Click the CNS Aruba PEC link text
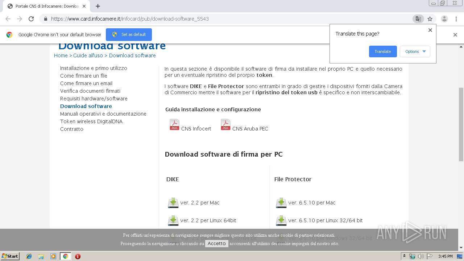 (x=250, y=129)
